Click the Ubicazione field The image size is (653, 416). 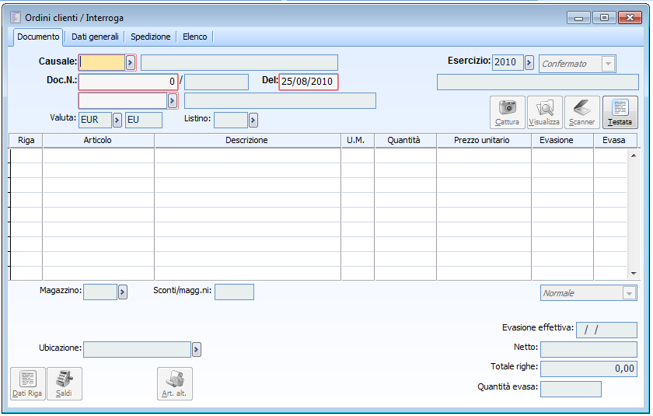138,349
